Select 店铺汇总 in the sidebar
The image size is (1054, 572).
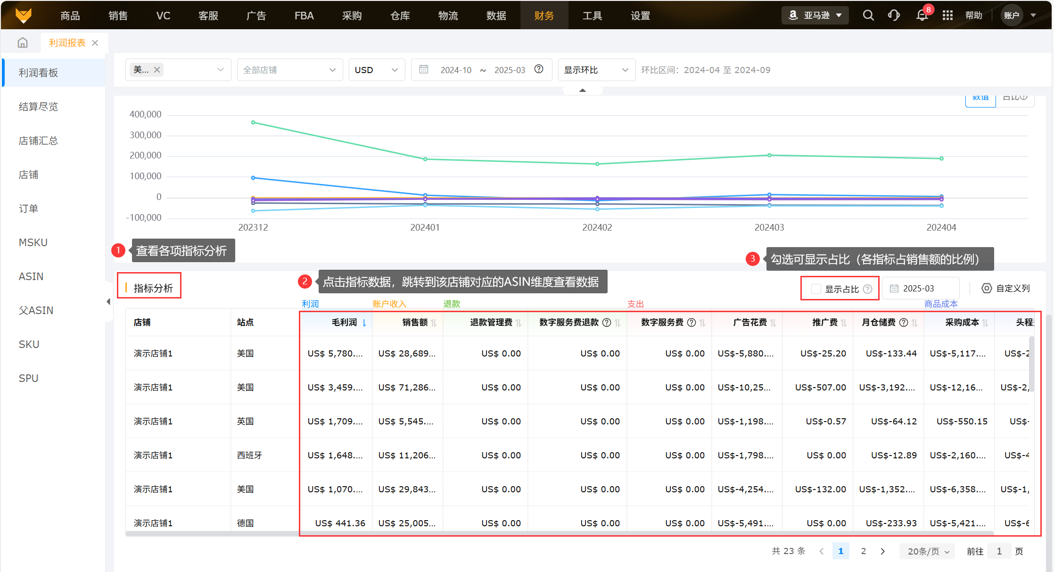pyautogui.click(x=38, y=141)
